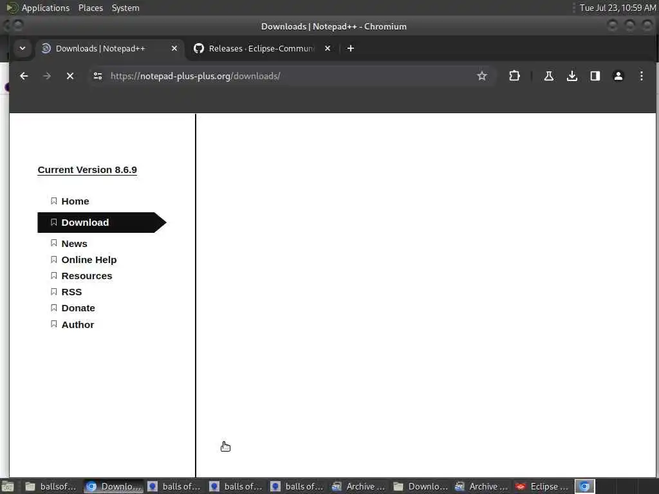Switch to the first Archive ... taskbar window
The image size is (659, 494).
358,486
